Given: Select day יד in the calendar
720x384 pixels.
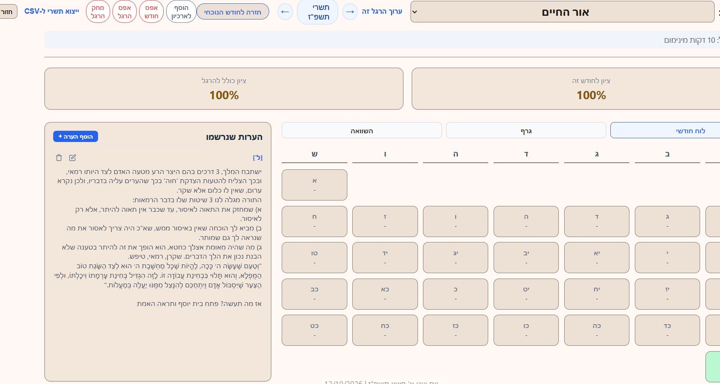Looking at the screenshot, I should [385, 257].
